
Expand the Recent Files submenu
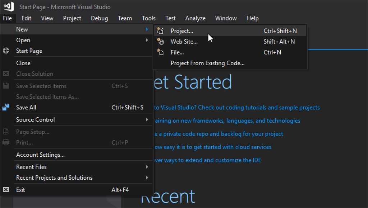point(147,167)
